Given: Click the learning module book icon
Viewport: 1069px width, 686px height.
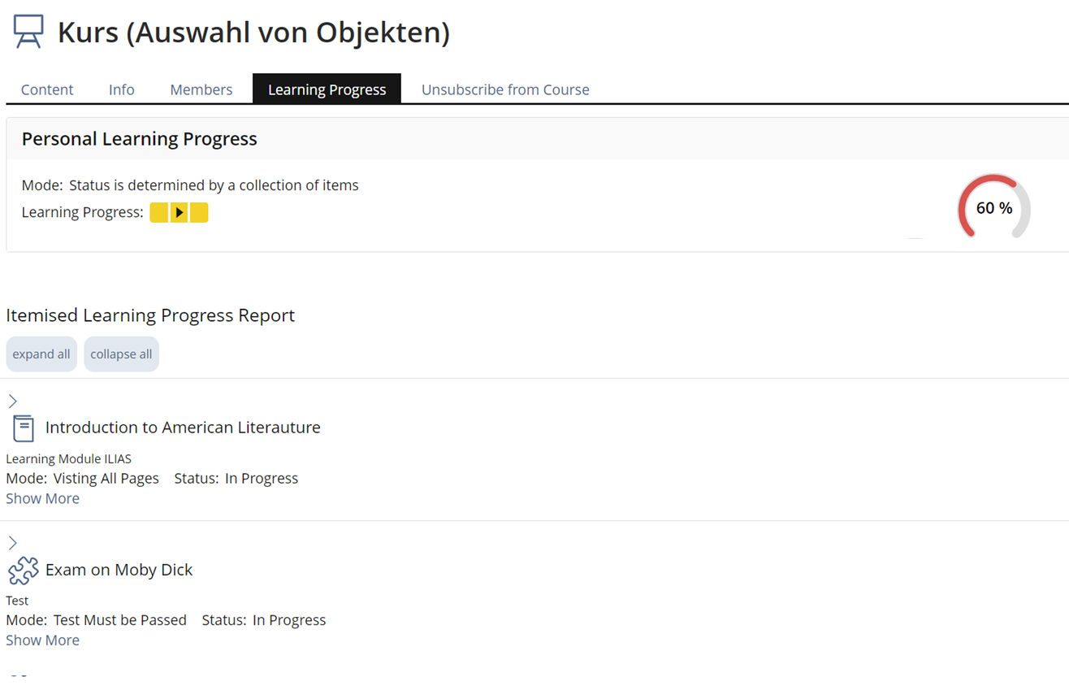Looking at the screenshot, I should [x=24, y=428].
